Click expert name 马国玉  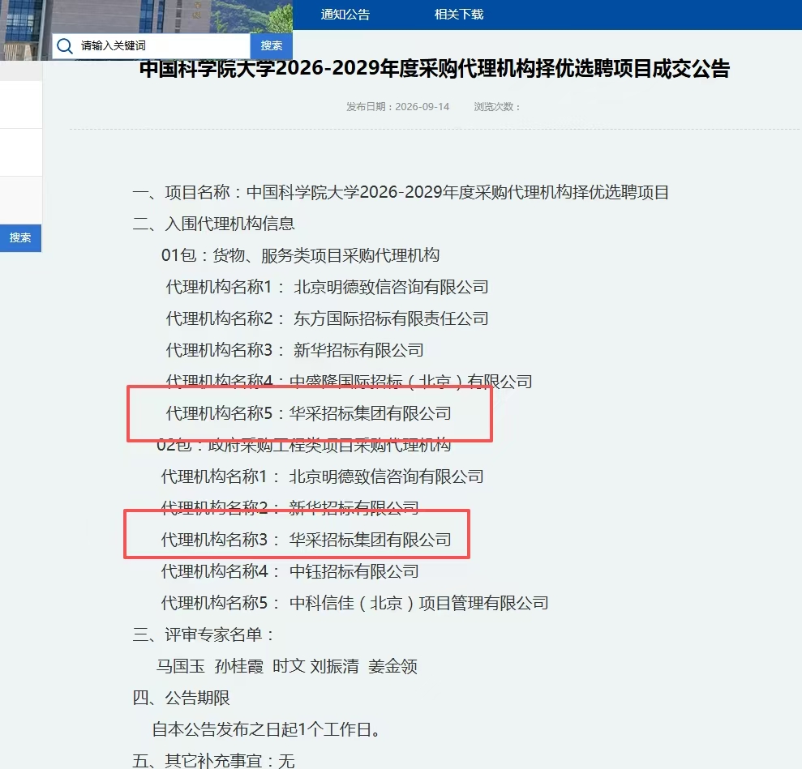tap(181, 667)
